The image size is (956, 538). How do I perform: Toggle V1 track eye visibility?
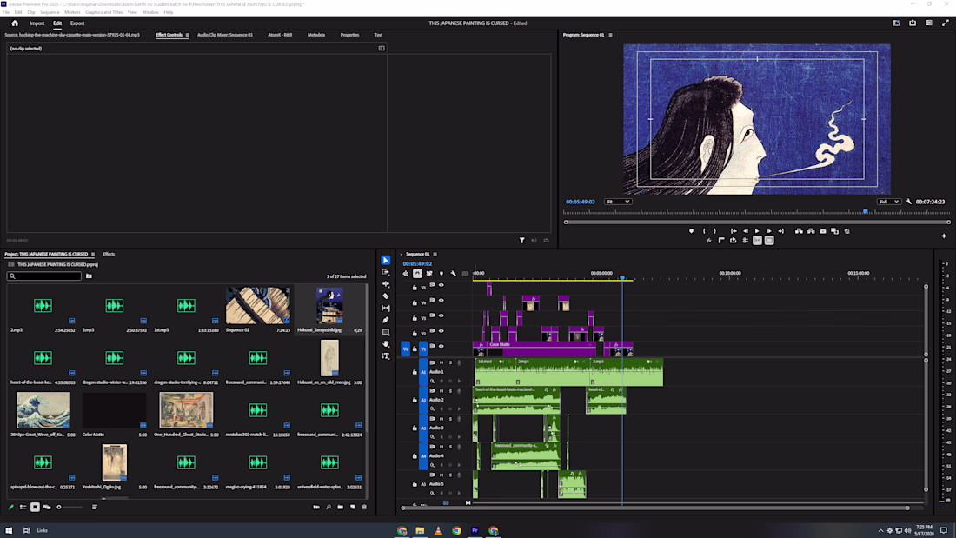coord(441,346)
